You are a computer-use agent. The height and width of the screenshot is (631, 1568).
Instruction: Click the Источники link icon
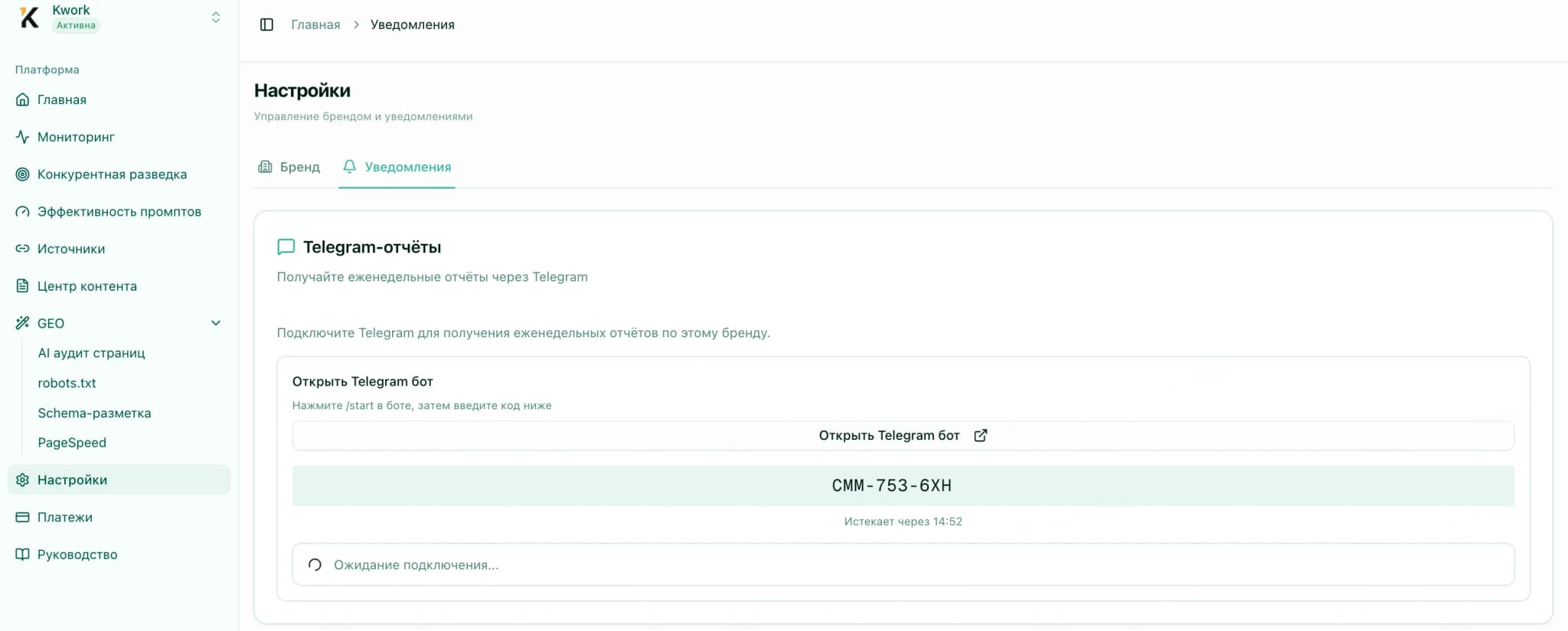[x=23, y=249]
